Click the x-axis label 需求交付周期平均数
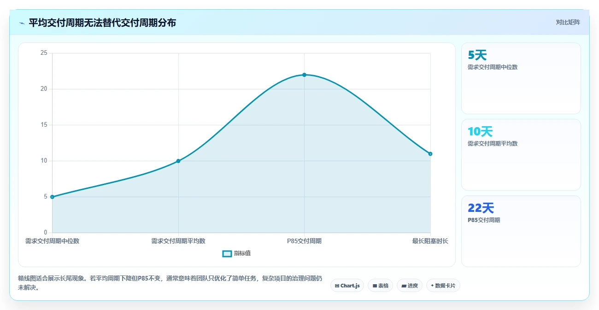The height and width of the screenshot is (310, 599). click(178, 241)
